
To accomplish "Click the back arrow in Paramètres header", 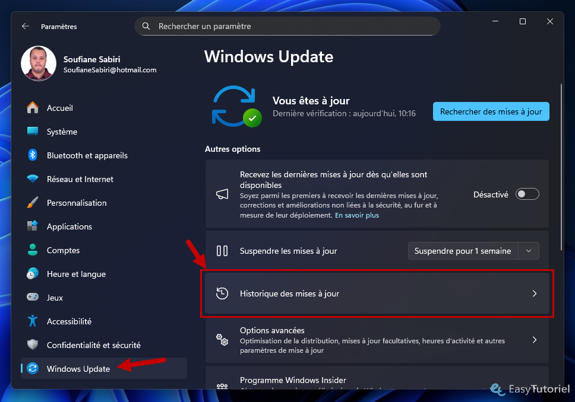I will pyautogui.click(x=25, y=27).
